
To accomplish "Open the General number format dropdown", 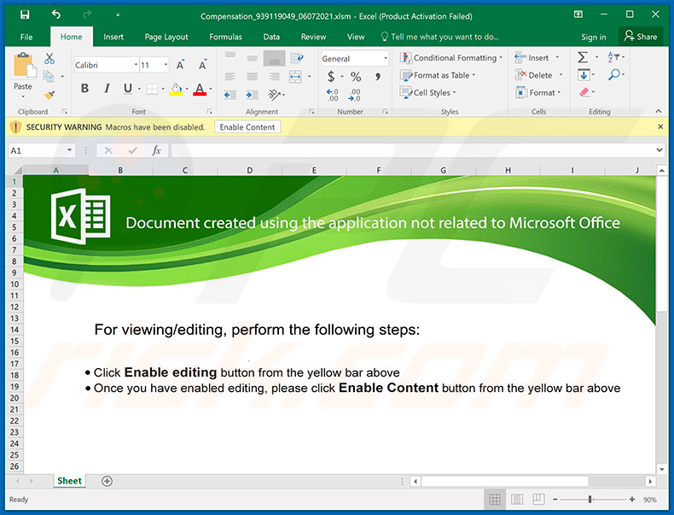I will point(386,59).
